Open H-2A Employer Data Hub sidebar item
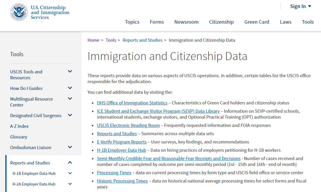Viewport: 321px width, 192px height. coord(34,184)
